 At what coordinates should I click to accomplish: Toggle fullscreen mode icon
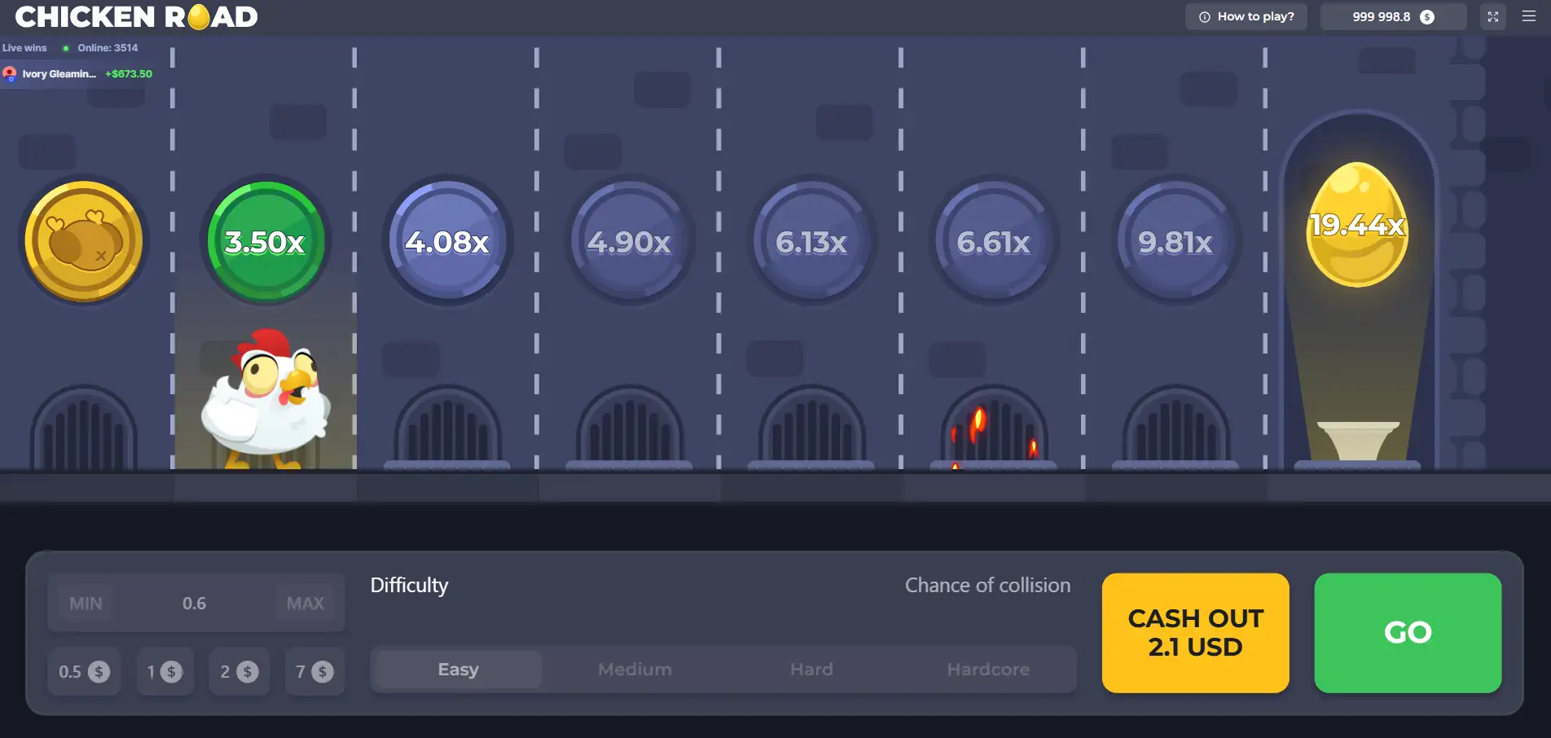point(1492,16)
